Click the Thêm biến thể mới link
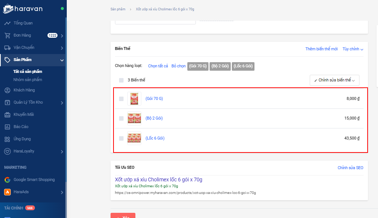 [x=321, y=49]
